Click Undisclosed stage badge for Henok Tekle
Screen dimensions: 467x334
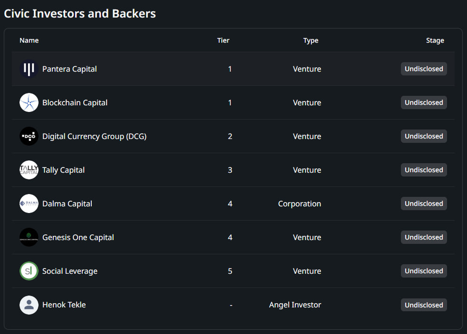(424, 305)
